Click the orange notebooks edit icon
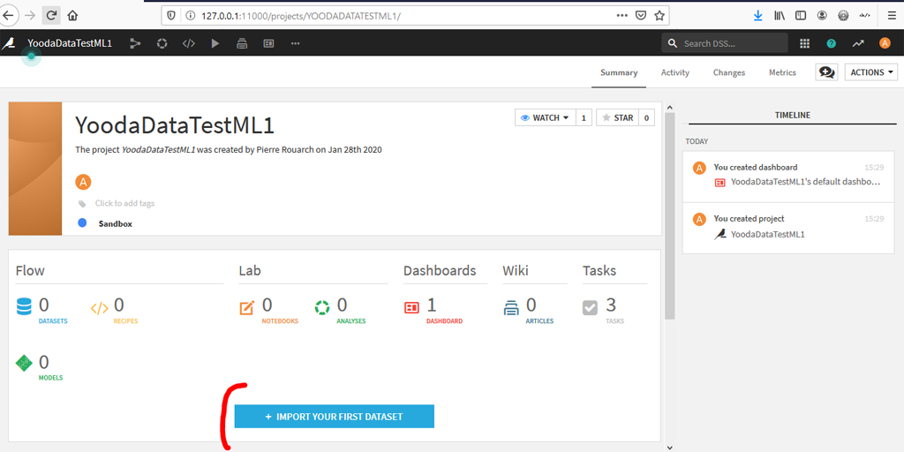This screenshot has width=904, height=452. point(247,308)
